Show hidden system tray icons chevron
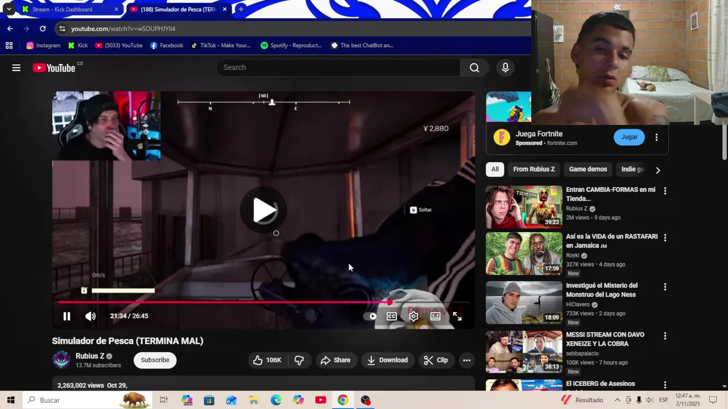Screen dimensions: 728x409 [617, 400]
